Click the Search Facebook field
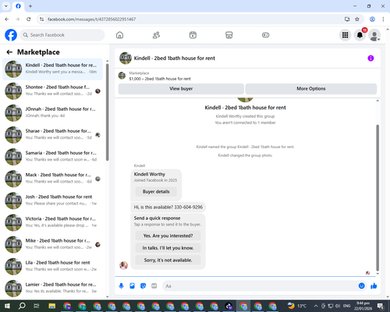Screen dimensions: 390x312 tap(62, 35)
